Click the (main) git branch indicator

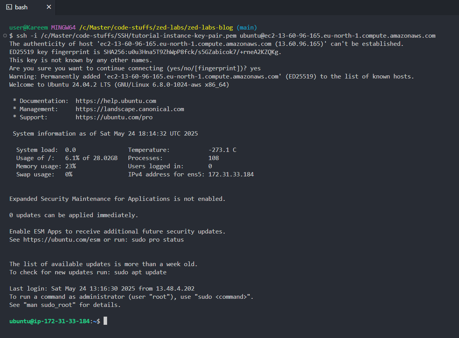[x=247, y=28]
